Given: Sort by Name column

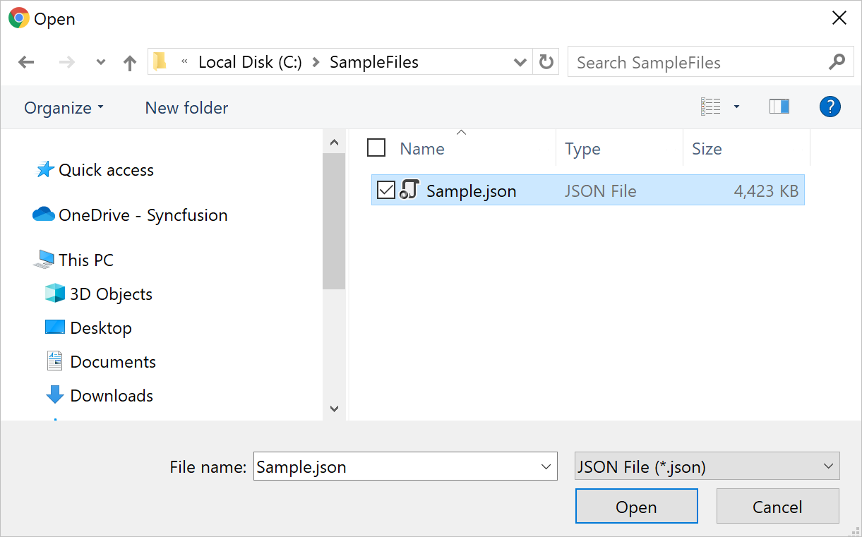Looking at the screenshot, I should click(x=422, y=149).
